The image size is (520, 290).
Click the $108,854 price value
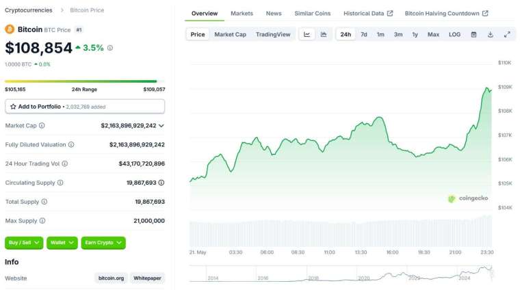click(38, 48)
